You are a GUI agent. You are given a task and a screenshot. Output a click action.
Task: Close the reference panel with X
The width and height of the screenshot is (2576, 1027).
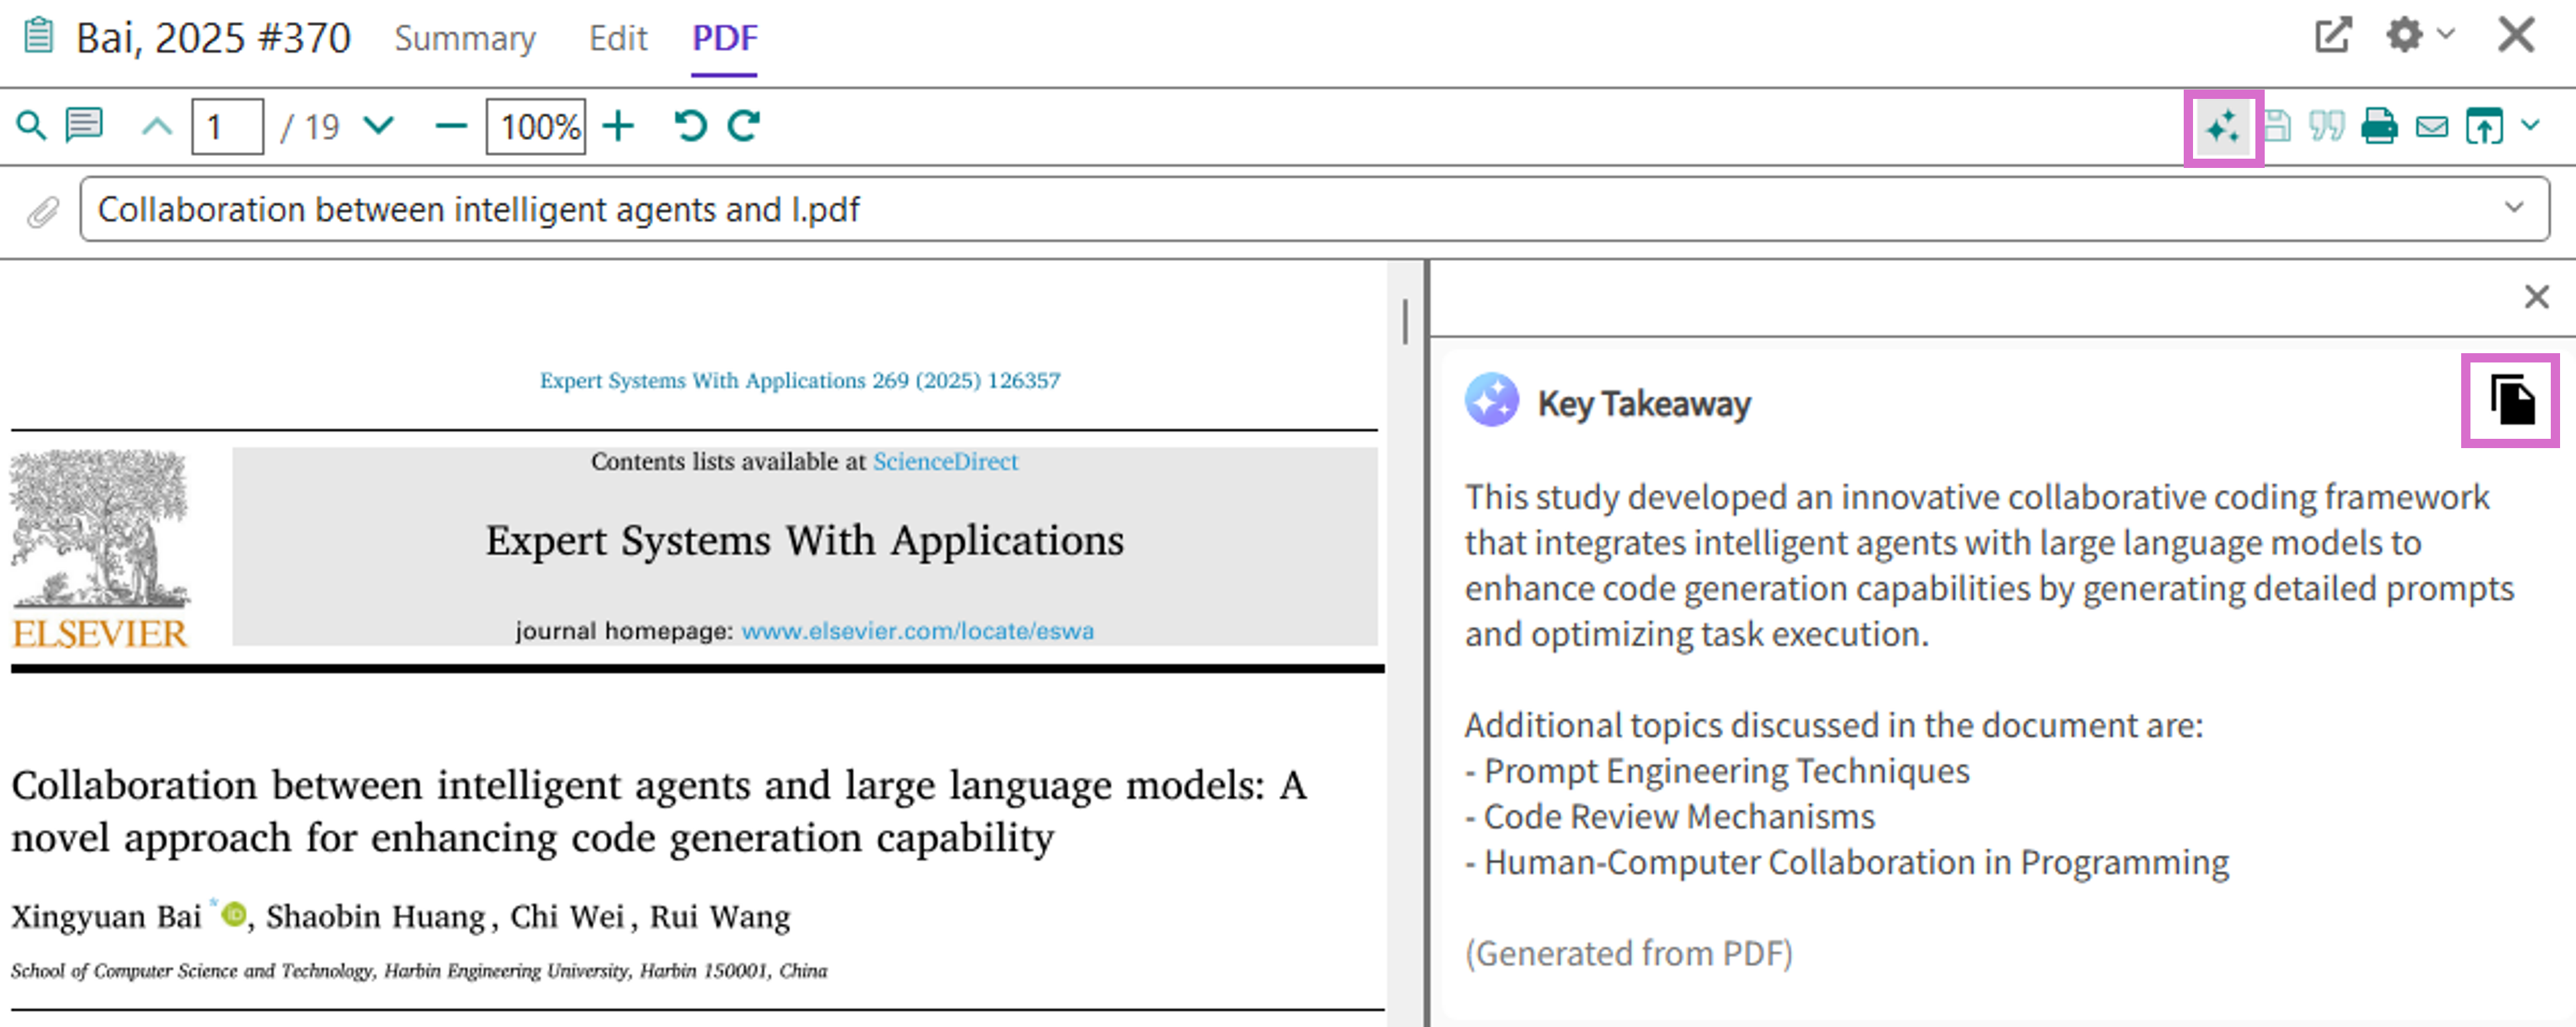coord(2516,35)
